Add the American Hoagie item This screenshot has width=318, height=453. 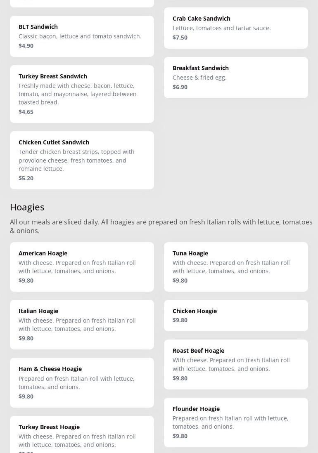click(82, 267)
